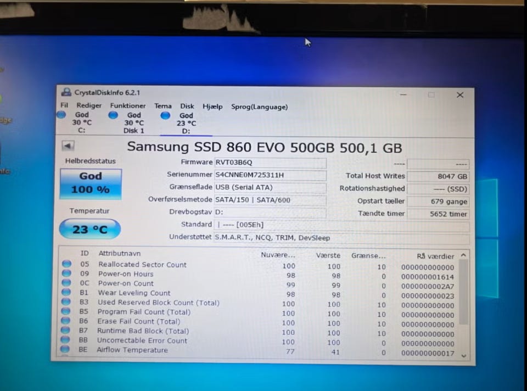Click the Standard field
Viewport: 527px width, 391px height.
(341, 225)
